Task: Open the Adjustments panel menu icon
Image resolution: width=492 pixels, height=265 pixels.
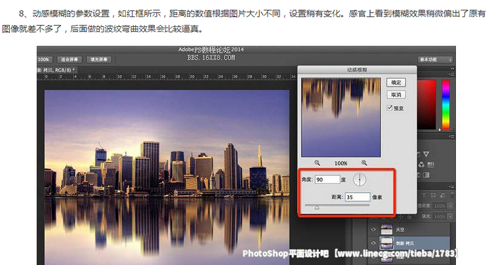Action: coord(452,136)
